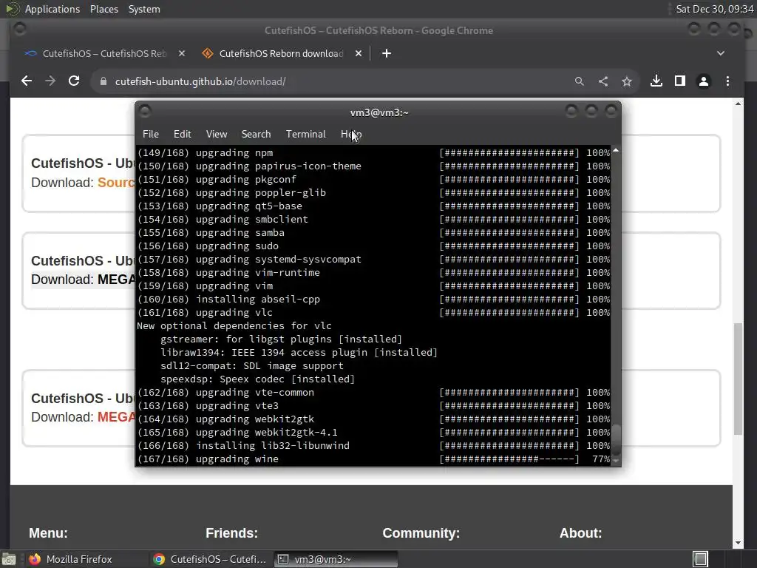Open Chrome profile avatar

pos(704,81)
